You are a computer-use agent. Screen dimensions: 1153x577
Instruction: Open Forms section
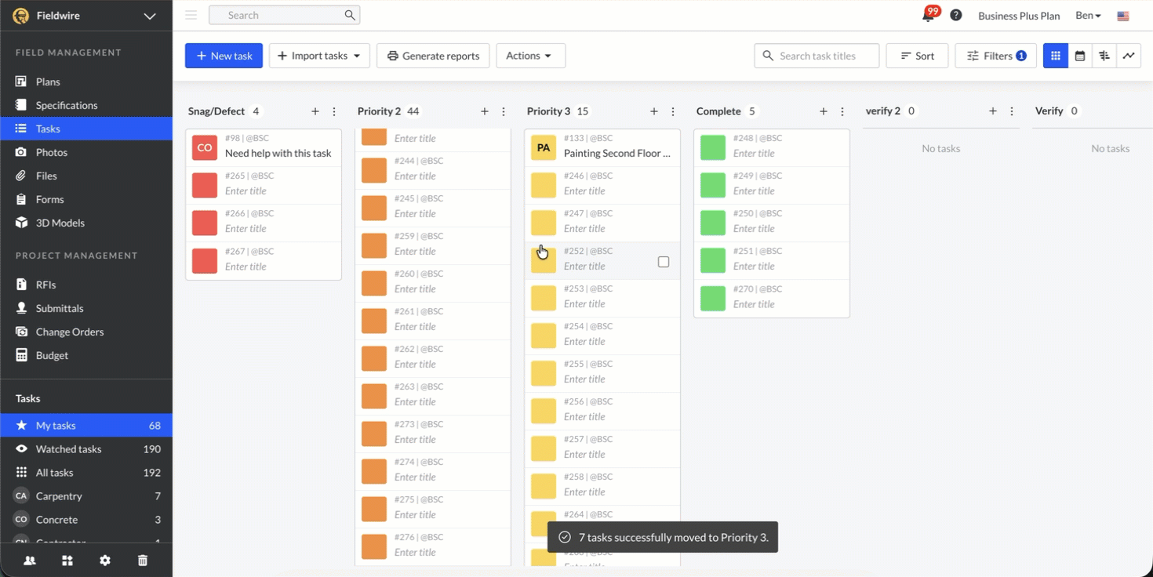coord(86,199)
